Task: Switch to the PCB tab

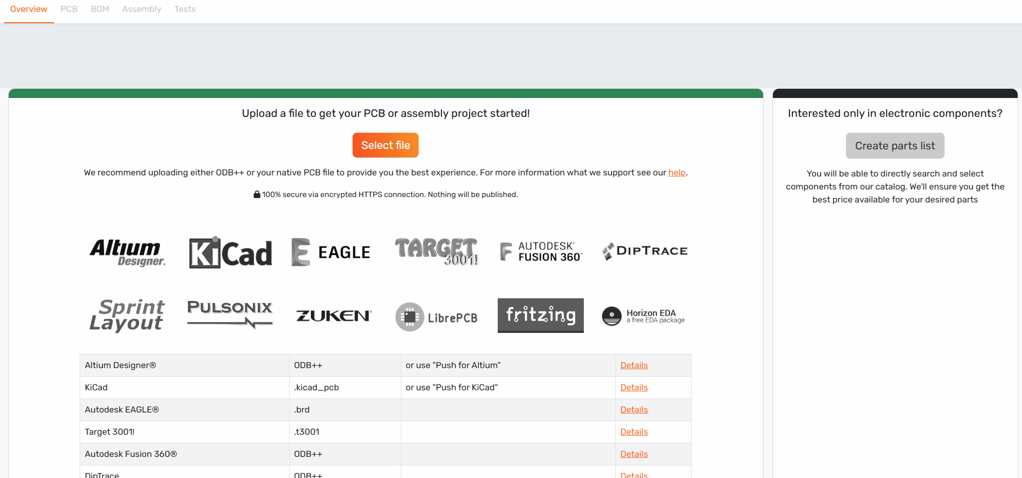Action: coord(69,9)
